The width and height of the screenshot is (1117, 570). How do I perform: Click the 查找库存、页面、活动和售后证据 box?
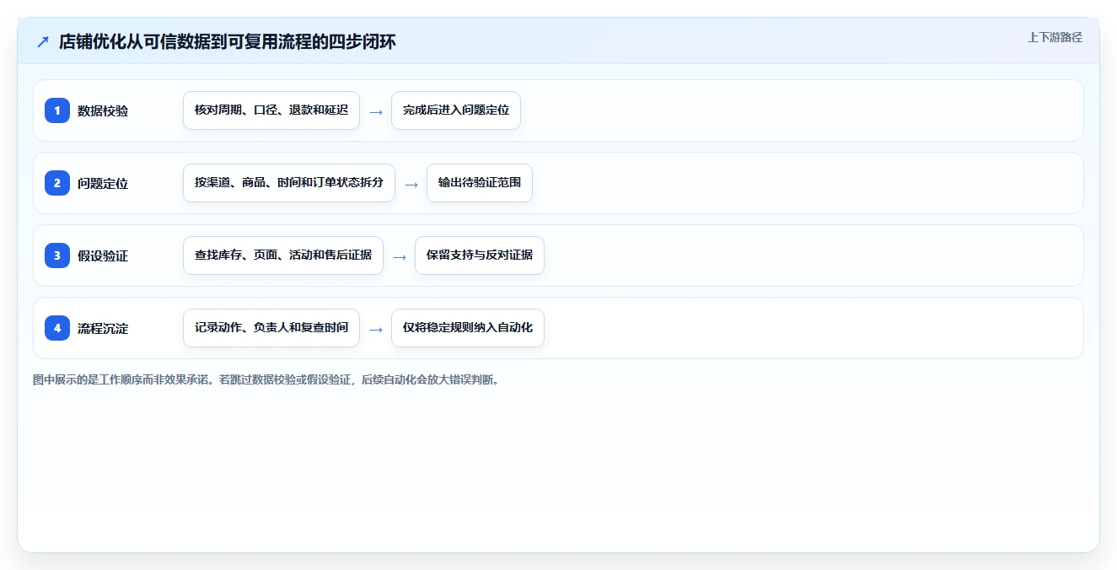click(x=283, y=255)
